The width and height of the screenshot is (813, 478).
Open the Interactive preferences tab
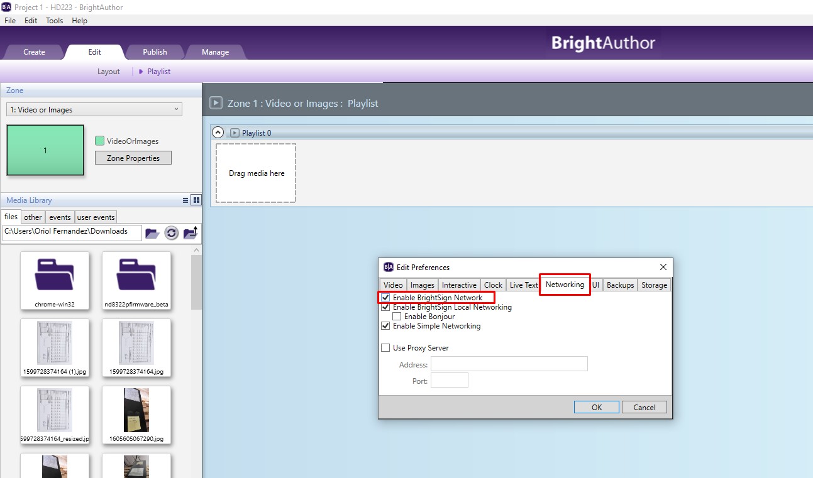tap(459, 285)
